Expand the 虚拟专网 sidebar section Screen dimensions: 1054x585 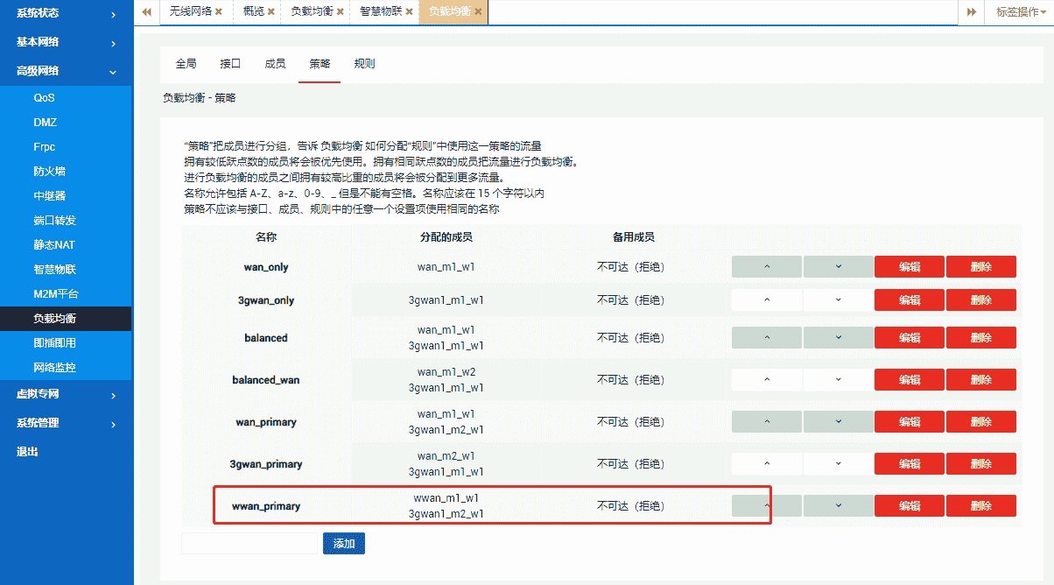pyautogui.click(x=66, y=395)
